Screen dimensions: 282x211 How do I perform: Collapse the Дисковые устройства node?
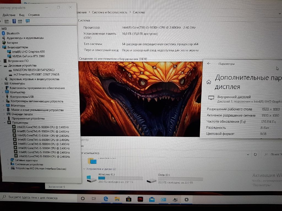(1, 66)
